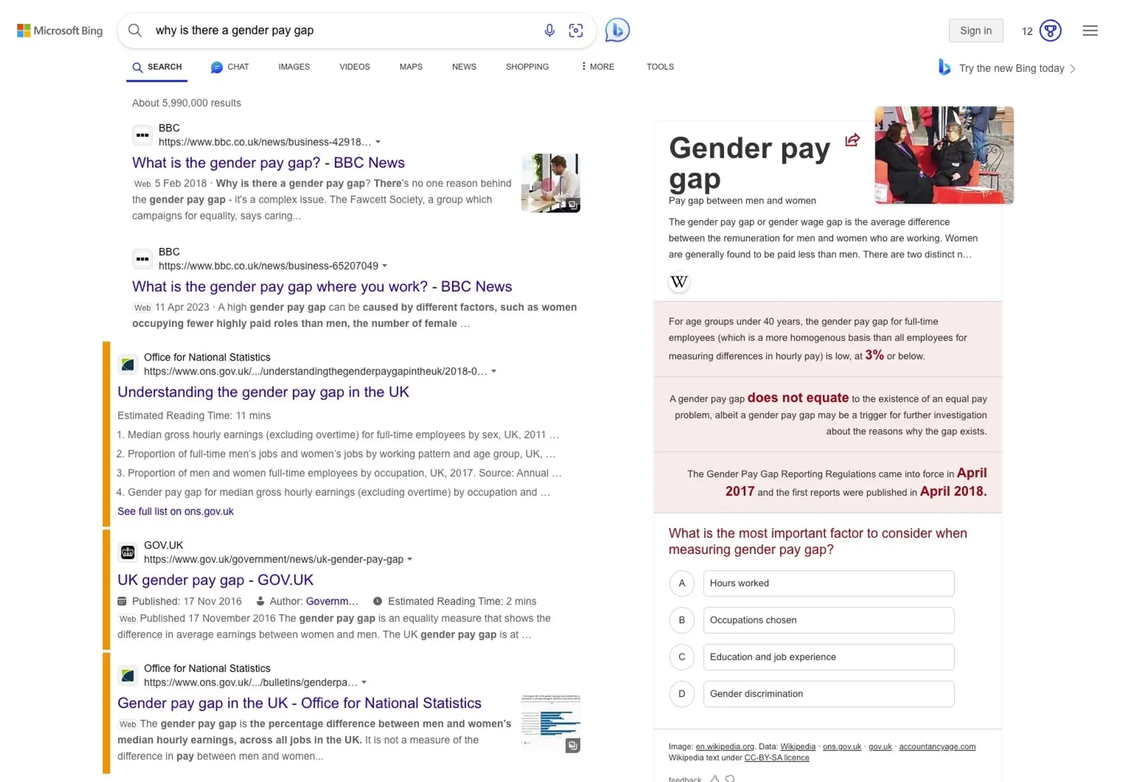The image size is (1121, 782).
Task: Switch to the MAPS tab
Action: coord(410,67)
